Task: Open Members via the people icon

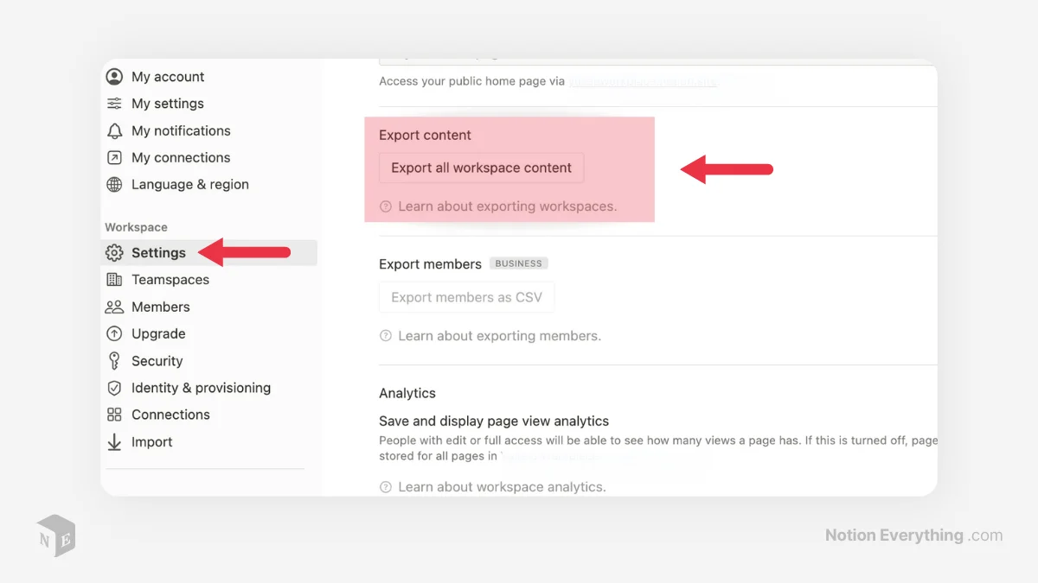Action: pos(114,307)
